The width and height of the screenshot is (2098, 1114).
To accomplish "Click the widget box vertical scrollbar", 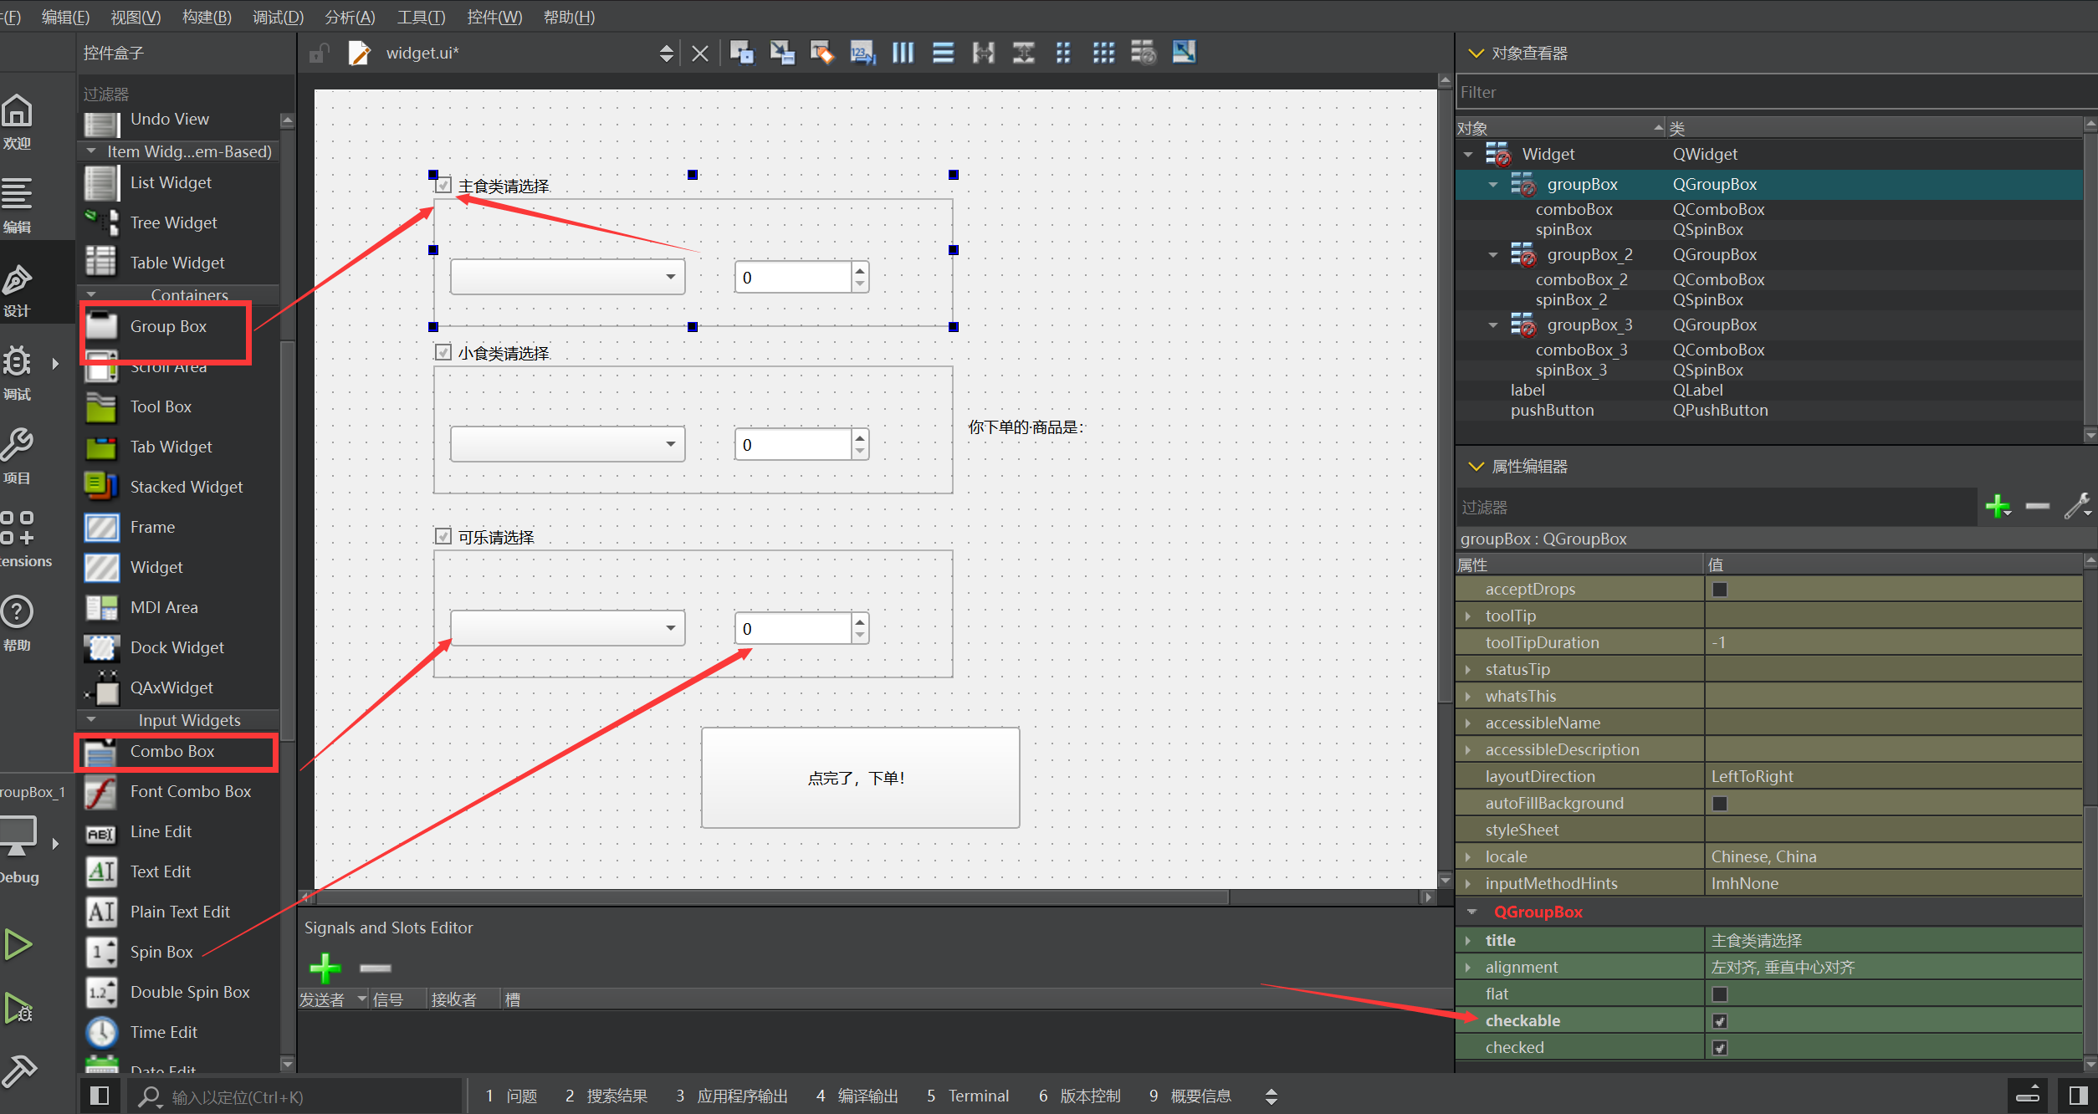I will click(x=288, y=539).
